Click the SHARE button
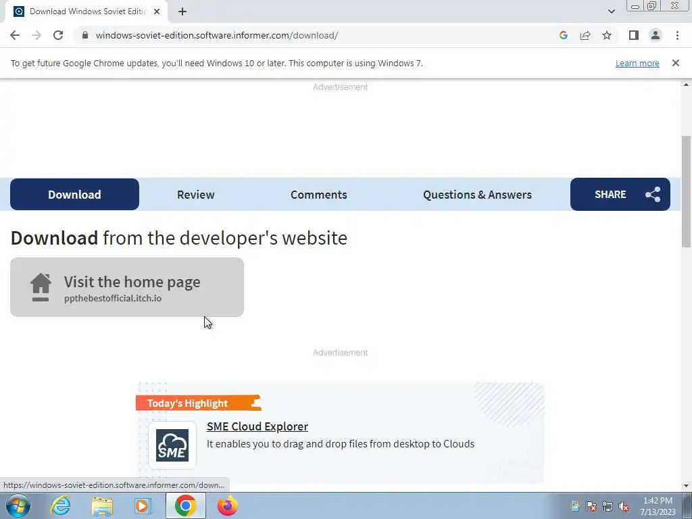692x519 pixels. 620,194
